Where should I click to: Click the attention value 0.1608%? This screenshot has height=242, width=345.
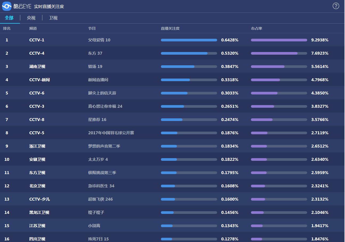tap(230, 186)
